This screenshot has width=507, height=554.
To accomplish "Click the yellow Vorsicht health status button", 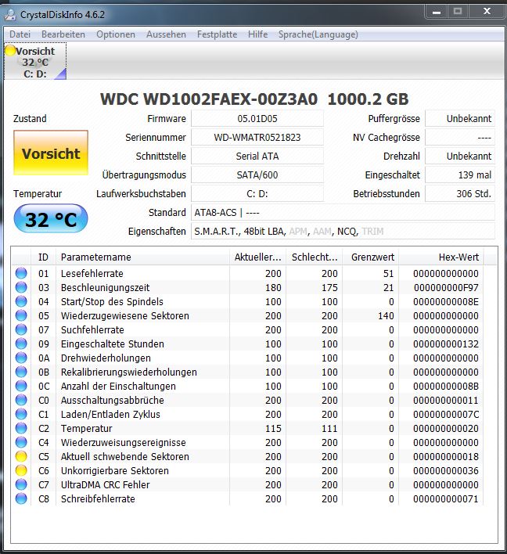I will coord(51,153).
